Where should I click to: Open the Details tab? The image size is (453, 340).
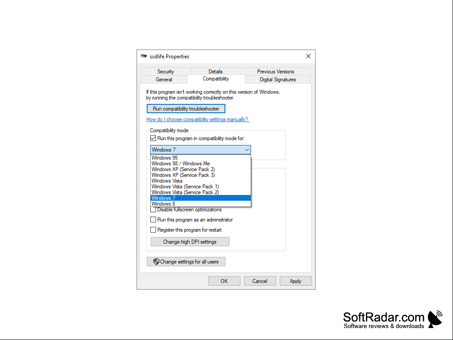pos(216,72)
